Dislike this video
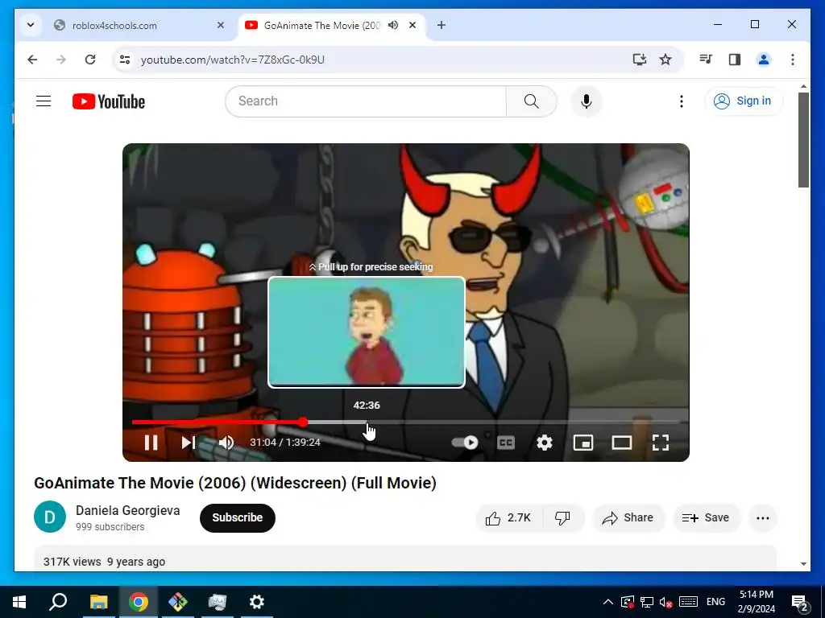Image resolution: width=825 pixels, height=618 pixels. pyautogui.click(x=562, y=518)
